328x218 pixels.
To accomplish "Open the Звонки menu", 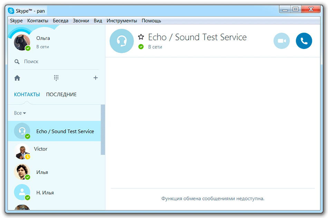I will 81,21.
